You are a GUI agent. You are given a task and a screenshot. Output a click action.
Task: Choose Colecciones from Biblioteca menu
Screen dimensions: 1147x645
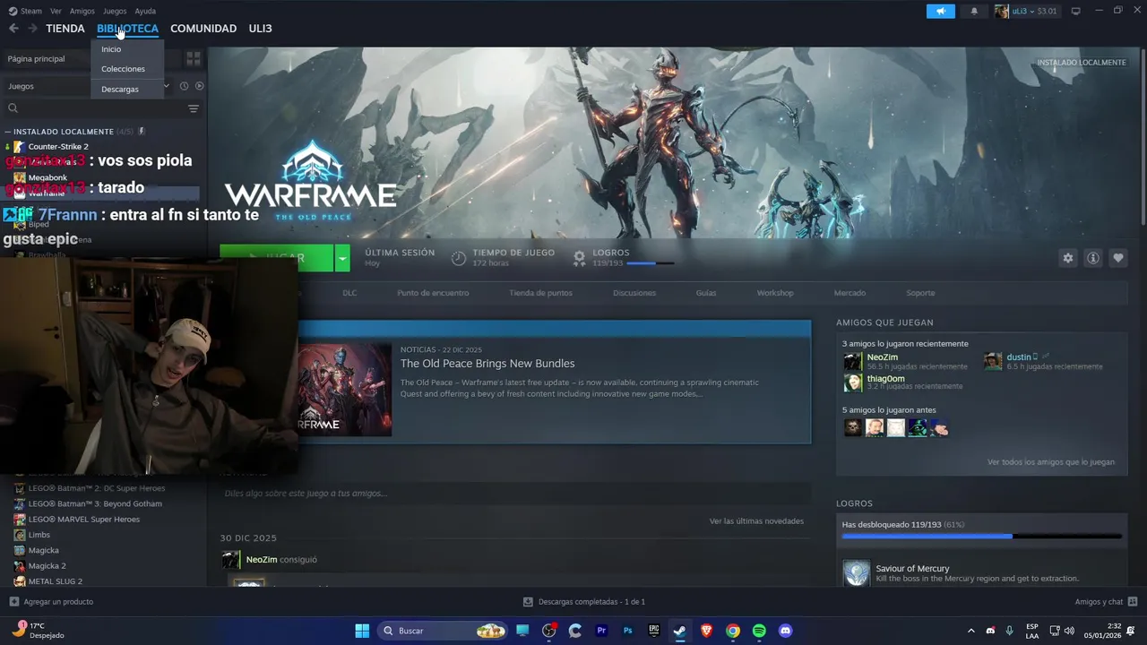[x=123, y=69]
